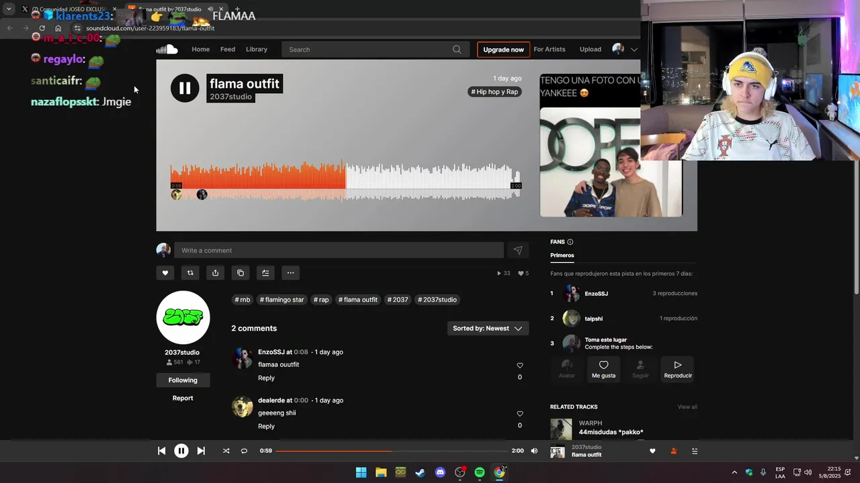This screenshot has width=860, height=483.
Task: Open related track 44misdudas *pakko*
Action: (611, 432)
